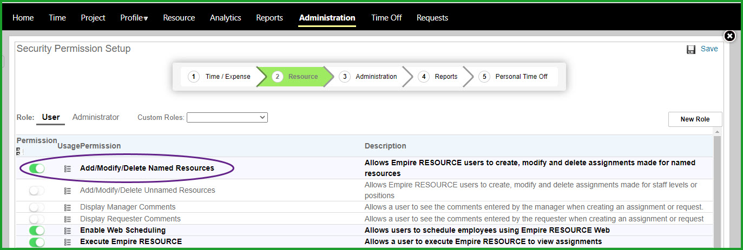Turn off Enable Web Scheduling toggle
The width and height of the screenshot is (743, 250).
[37, 231]
